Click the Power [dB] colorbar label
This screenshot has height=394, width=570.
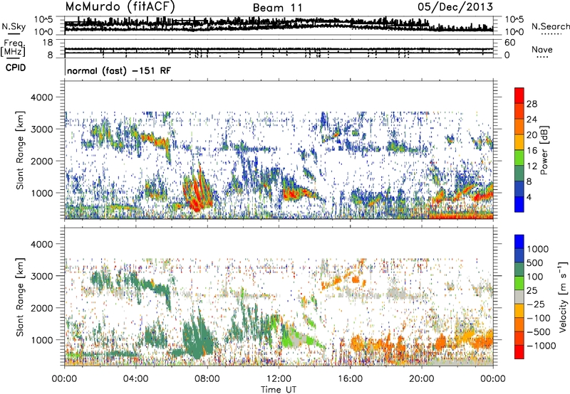[x=544, y=150]
